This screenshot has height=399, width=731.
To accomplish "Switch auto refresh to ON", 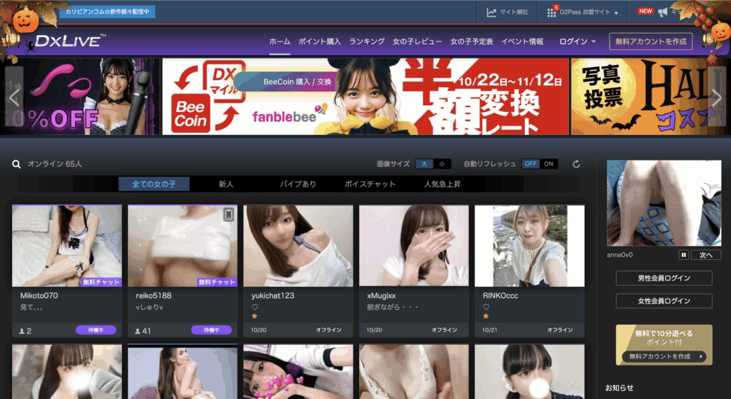I will 548,164.
